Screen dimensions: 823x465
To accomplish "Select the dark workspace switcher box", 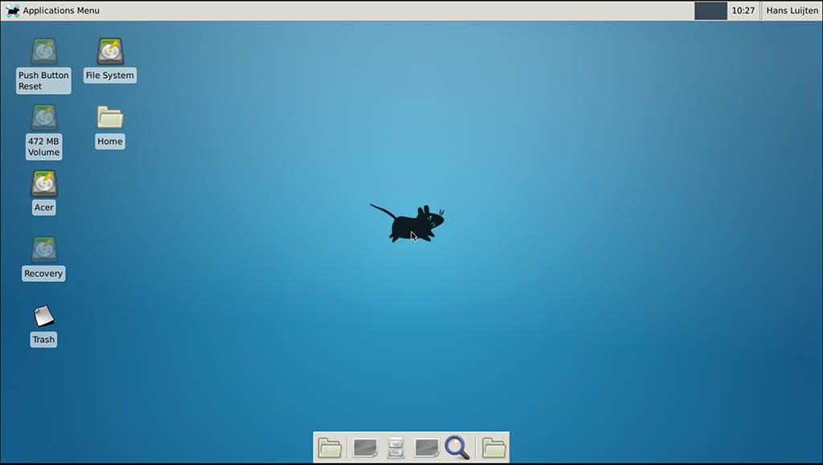I will [x=710, y=10].
